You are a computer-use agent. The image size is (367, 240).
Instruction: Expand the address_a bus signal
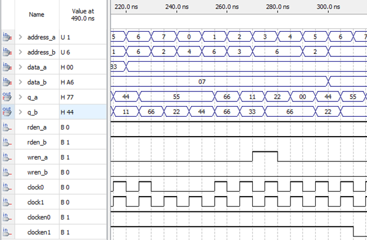(x=20, y=37)
